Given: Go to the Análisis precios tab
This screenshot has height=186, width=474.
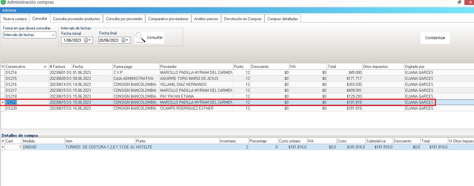Looking at the screenshot, I should [x=206, y=19].
